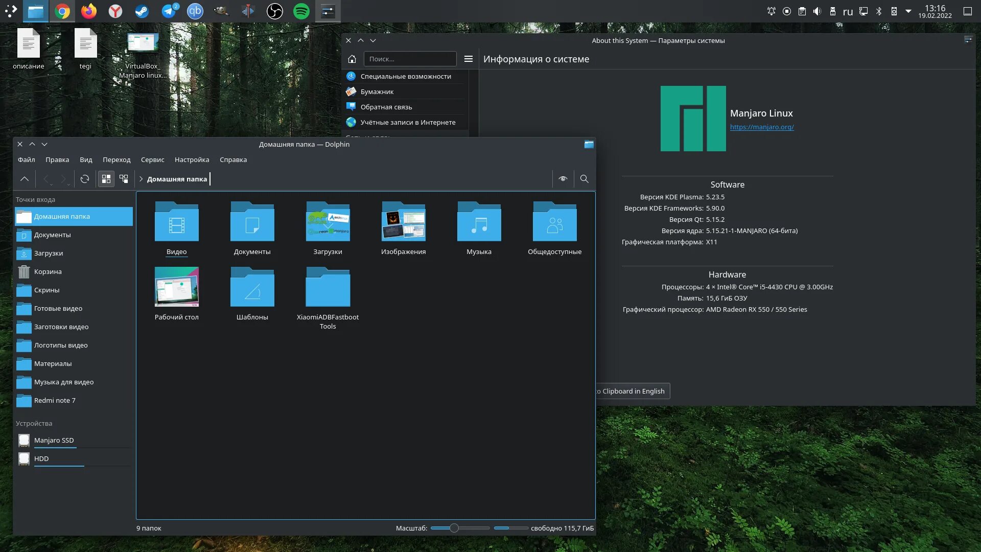Expand breadcrumb chevron before Домашняя папка
Image resolution: width=981 pixels, height=552 pixels.
click(141, 179)
